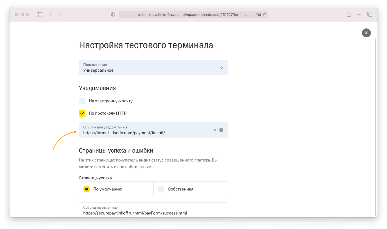Click the 'По протоколу HTTP' label
387x229 pixels.
point(108,113)
